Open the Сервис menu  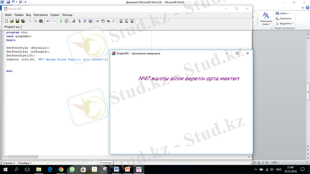pyautogui.click(x=56, y=15)
